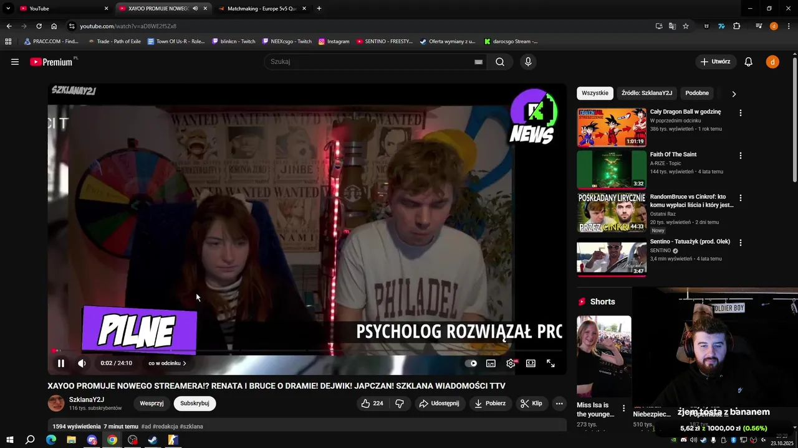Go back in browser history

click(x=9, y=26)
